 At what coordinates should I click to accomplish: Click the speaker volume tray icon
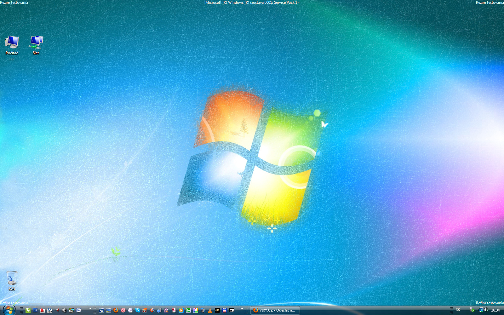pos(486,310)
